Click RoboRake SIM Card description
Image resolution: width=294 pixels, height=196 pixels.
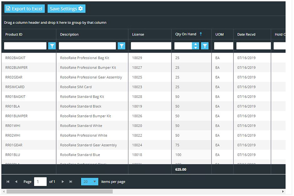point(76,87)
